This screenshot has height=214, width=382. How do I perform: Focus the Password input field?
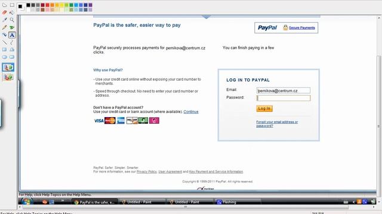[284, 98]
